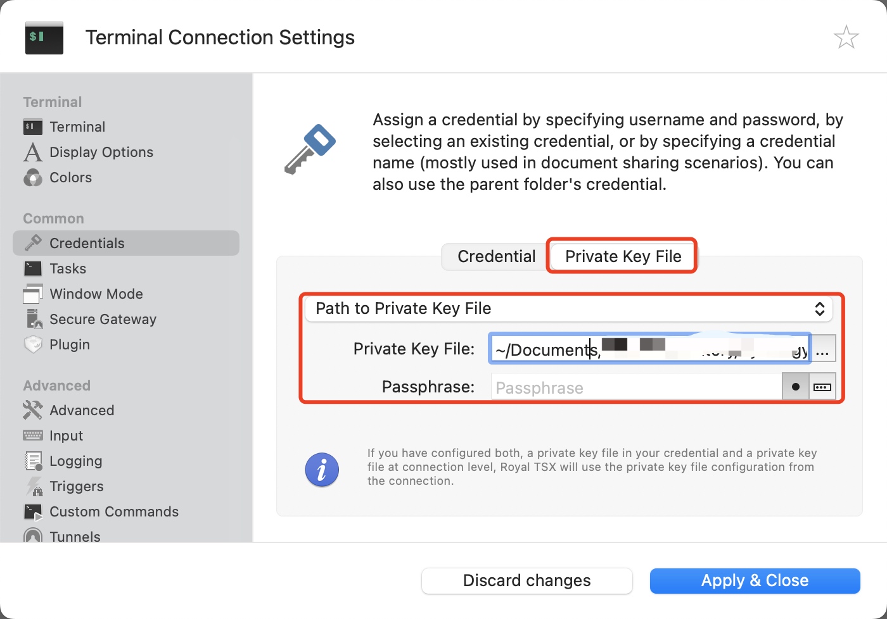The image size is (887, 619).
Task: Click the favorite star icon
Action: click(846, 37)
